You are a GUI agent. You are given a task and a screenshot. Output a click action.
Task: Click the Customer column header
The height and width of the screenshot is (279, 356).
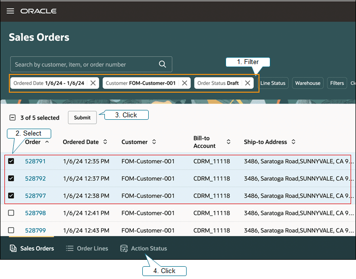point(134,142)
